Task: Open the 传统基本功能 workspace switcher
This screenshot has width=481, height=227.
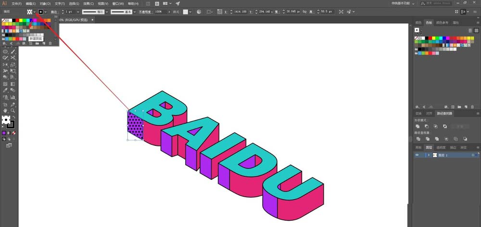Action: click(x=403, y=3)
